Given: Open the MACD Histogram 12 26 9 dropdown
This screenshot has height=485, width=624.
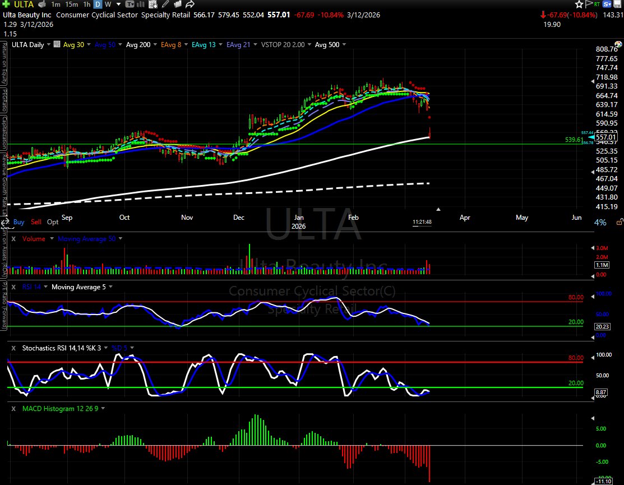Looking at the screenshot, I should point(103,409).
